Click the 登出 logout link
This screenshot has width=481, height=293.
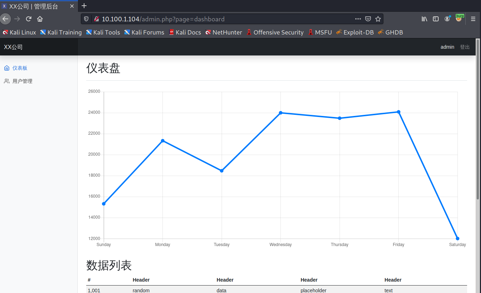click(x=465, y=47)
